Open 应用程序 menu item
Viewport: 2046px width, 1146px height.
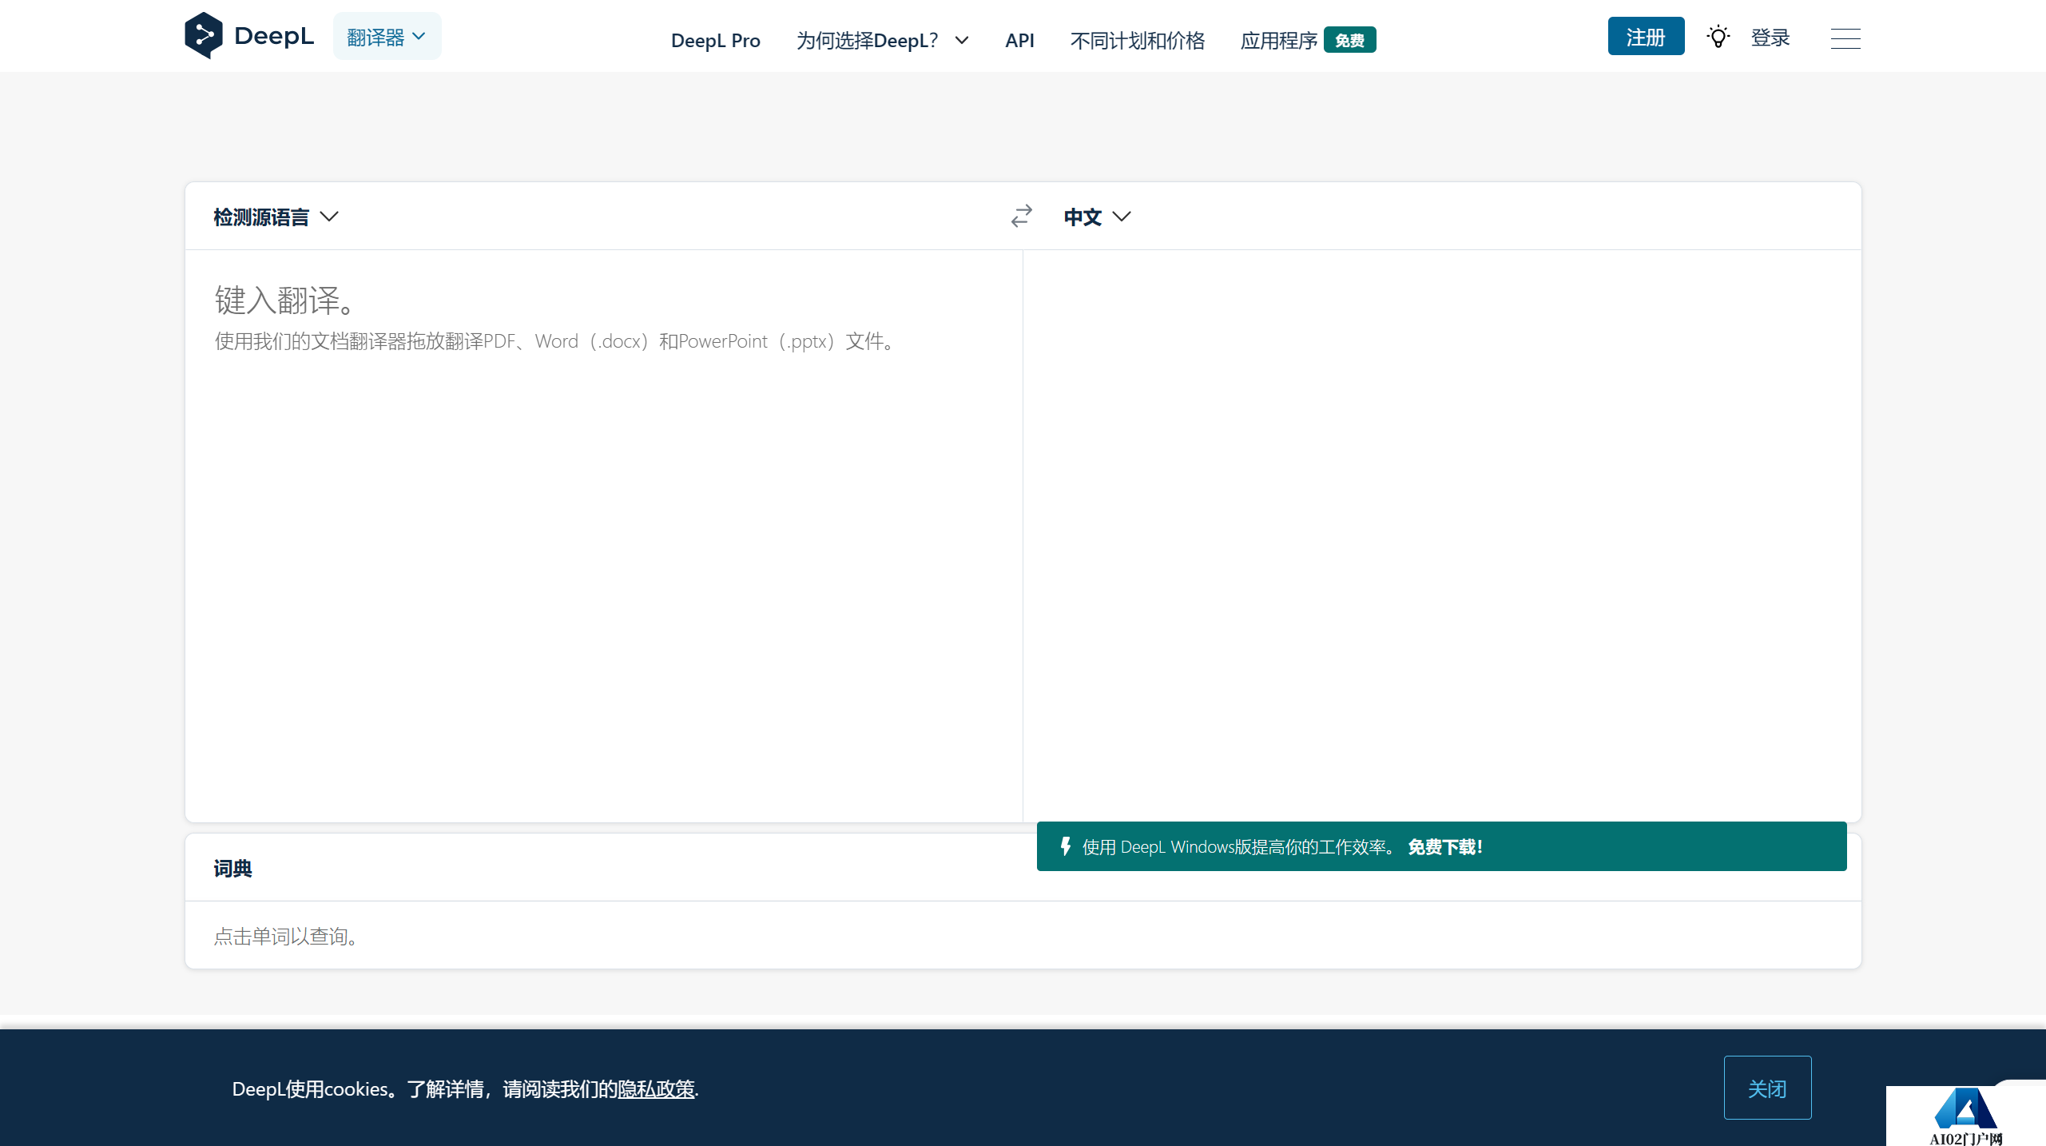click(x=1278, y=40)
